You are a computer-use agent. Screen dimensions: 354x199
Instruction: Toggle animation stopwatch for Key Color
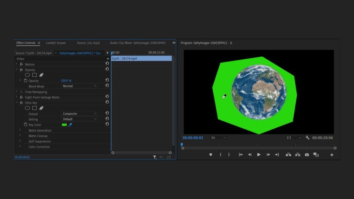tap(25, 125)
